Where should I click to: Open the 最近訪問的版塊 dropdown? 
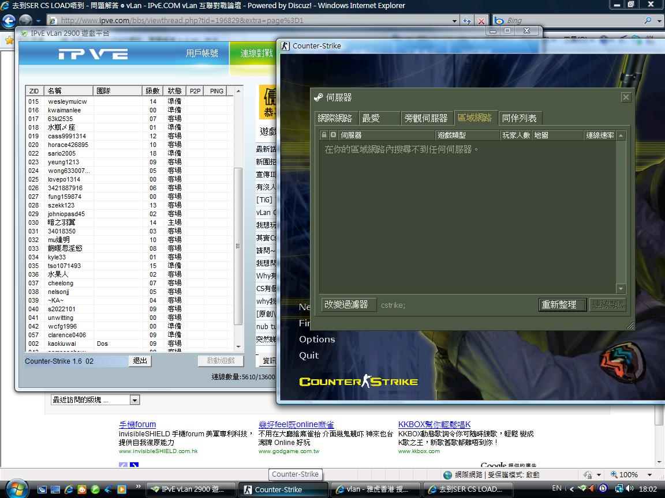tap(135, 400)
